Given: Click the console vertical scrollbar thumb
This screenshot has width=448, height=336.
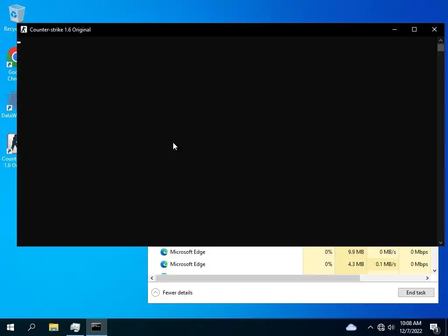Looking at the screenshot, I should pos(441,47).
